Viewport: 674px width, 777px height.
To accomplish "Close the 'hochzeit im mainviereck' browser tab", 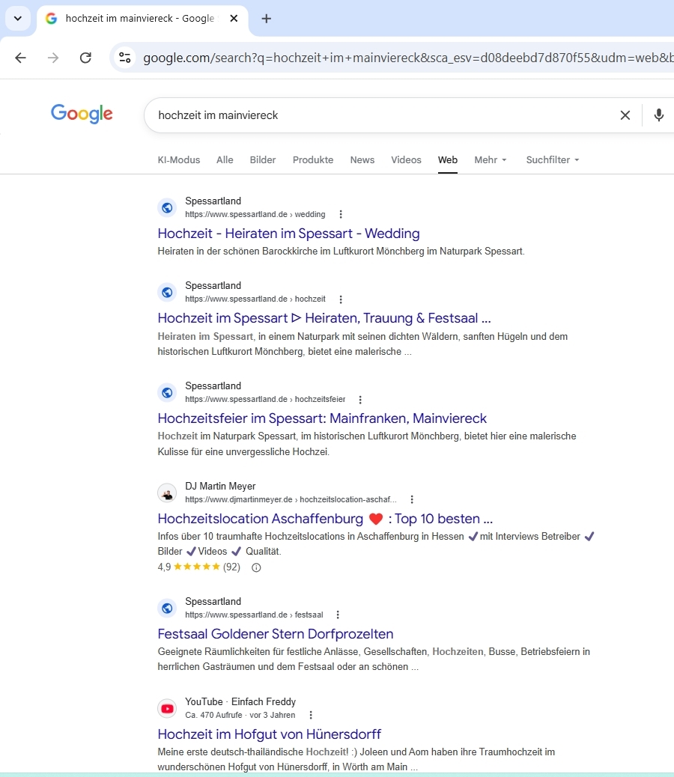I will [234, 19].
